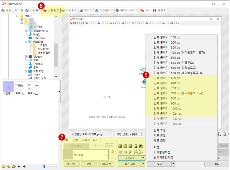Screen dimensions: 230x170
Task: Adjust the thumbnail size slider
Action: 44,166
